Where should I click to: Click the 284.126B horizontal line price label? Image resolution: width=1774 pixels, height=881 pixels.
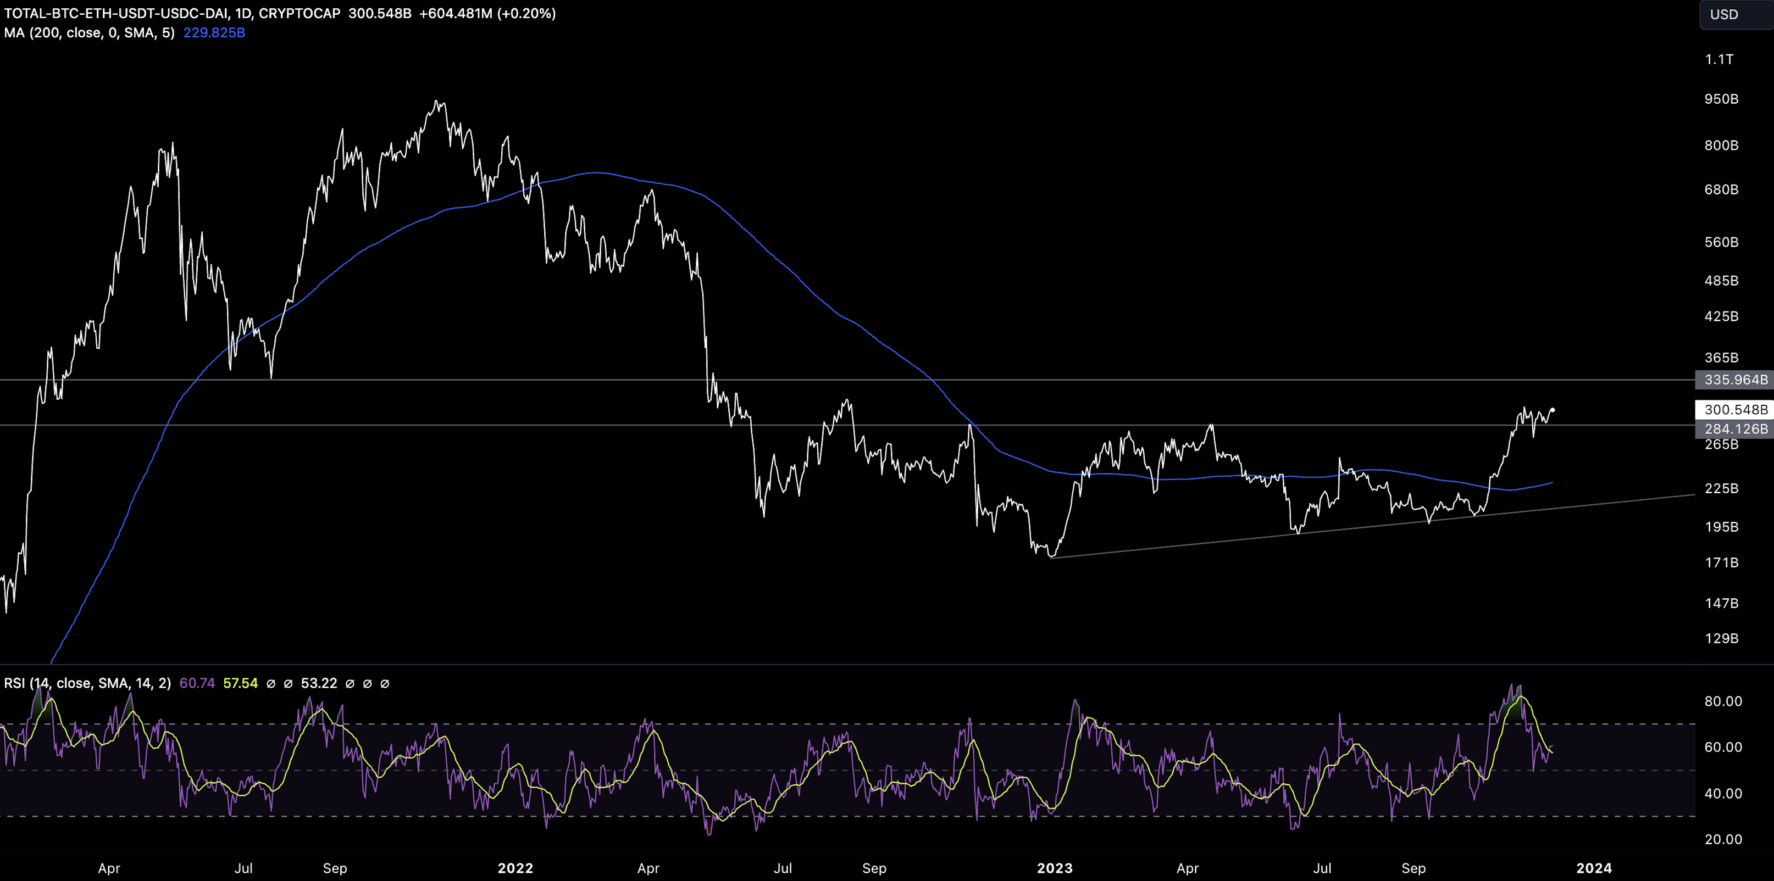click(x=1736, y=429)
